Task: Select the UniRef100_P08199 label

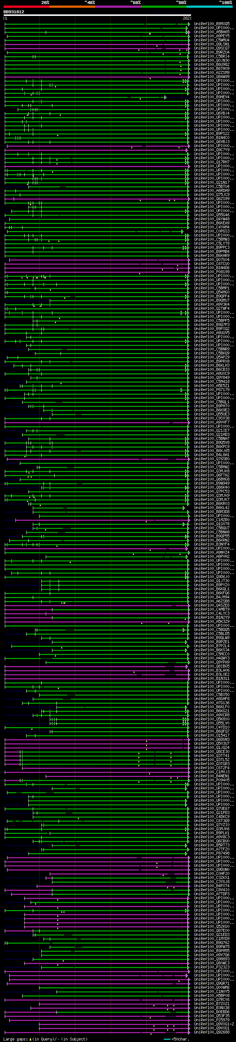Action: pos(212,272)
